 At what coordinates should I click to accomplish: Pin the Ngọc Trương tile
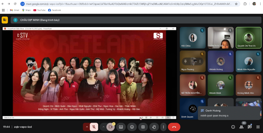pyautogui.click(x=185, y=61)
